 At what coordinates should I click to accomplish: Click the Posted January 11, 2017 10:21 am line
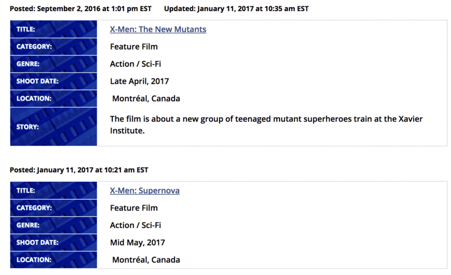click(x=79, y=170)
